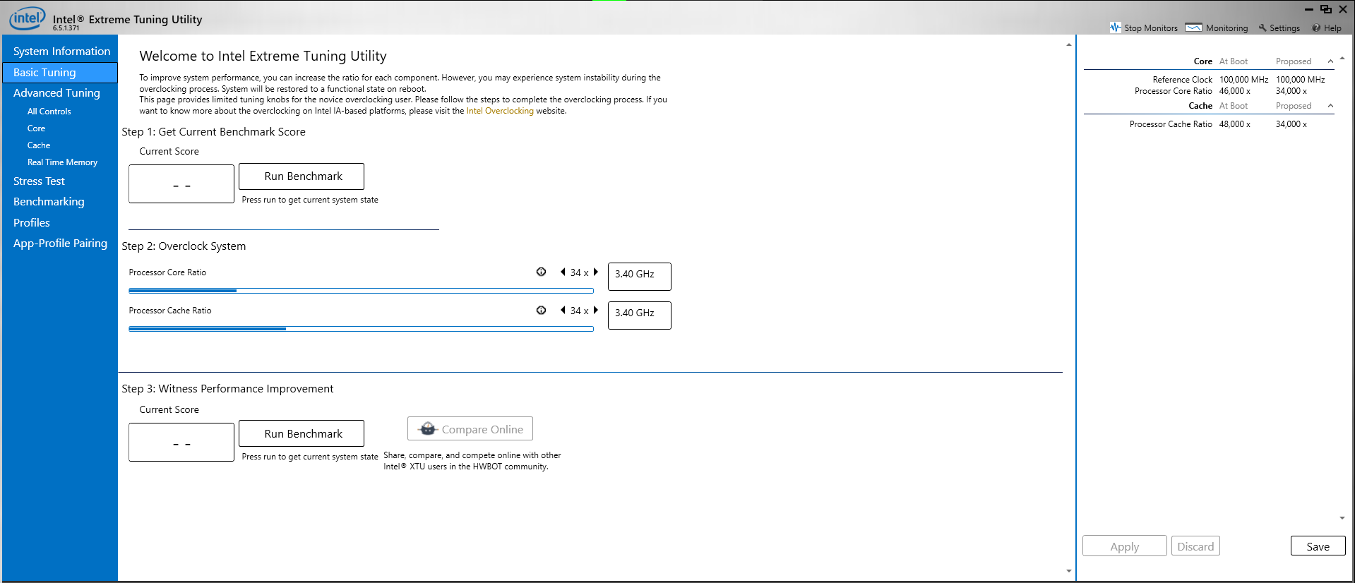Click Proposed Processor Cache Ratio 34,000 x
1355x583 pixels.
[x=1291, y=124]
